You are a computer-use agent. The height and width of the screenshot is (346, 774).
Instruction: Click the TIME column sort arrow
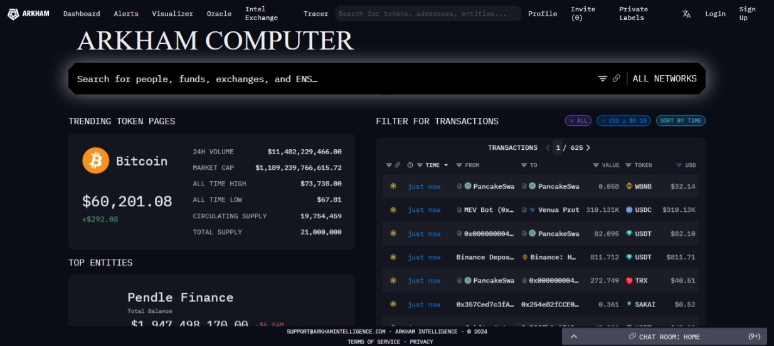pos(446,165)
